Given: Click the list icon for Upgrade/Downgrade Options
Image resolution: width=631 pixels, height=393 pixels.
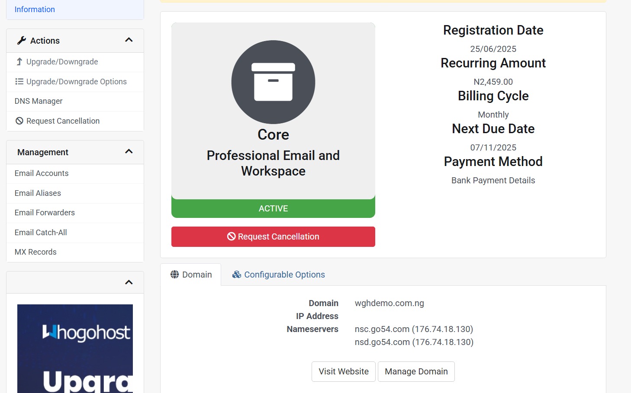Looking at the screenshot, I should click(x=19, y=82).
